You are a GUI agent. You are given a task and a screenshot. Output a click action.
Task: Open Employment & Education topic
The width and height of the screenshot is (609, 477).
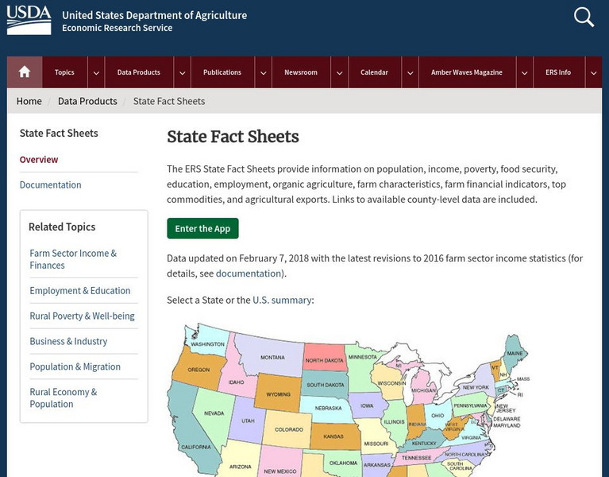point(80,290)
